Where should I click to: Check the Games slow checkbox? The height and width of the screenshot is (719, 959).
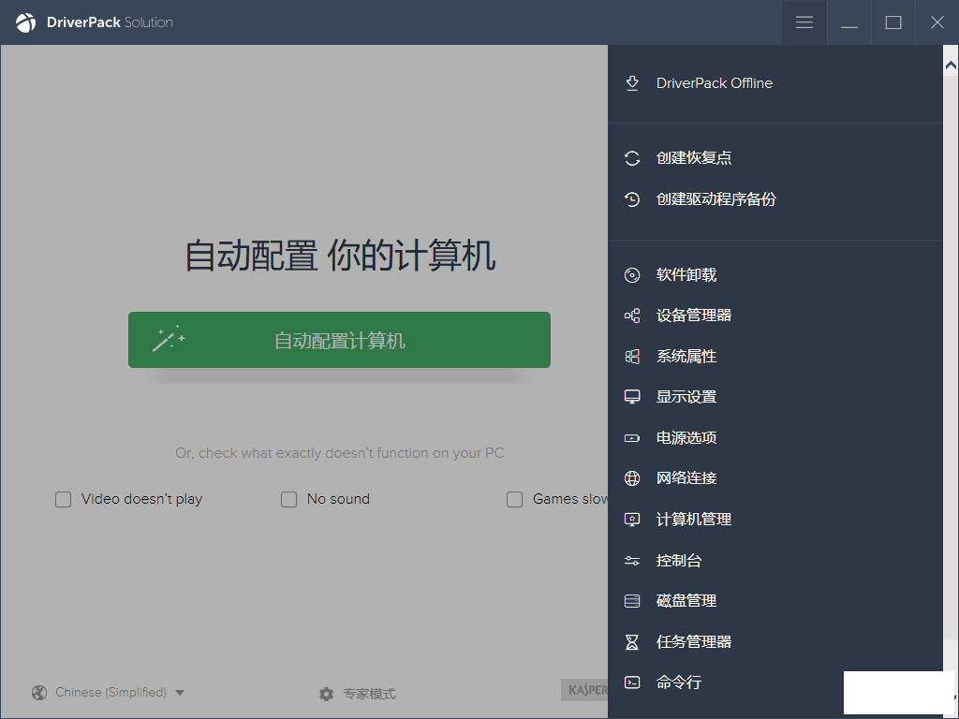coord(515,500)
